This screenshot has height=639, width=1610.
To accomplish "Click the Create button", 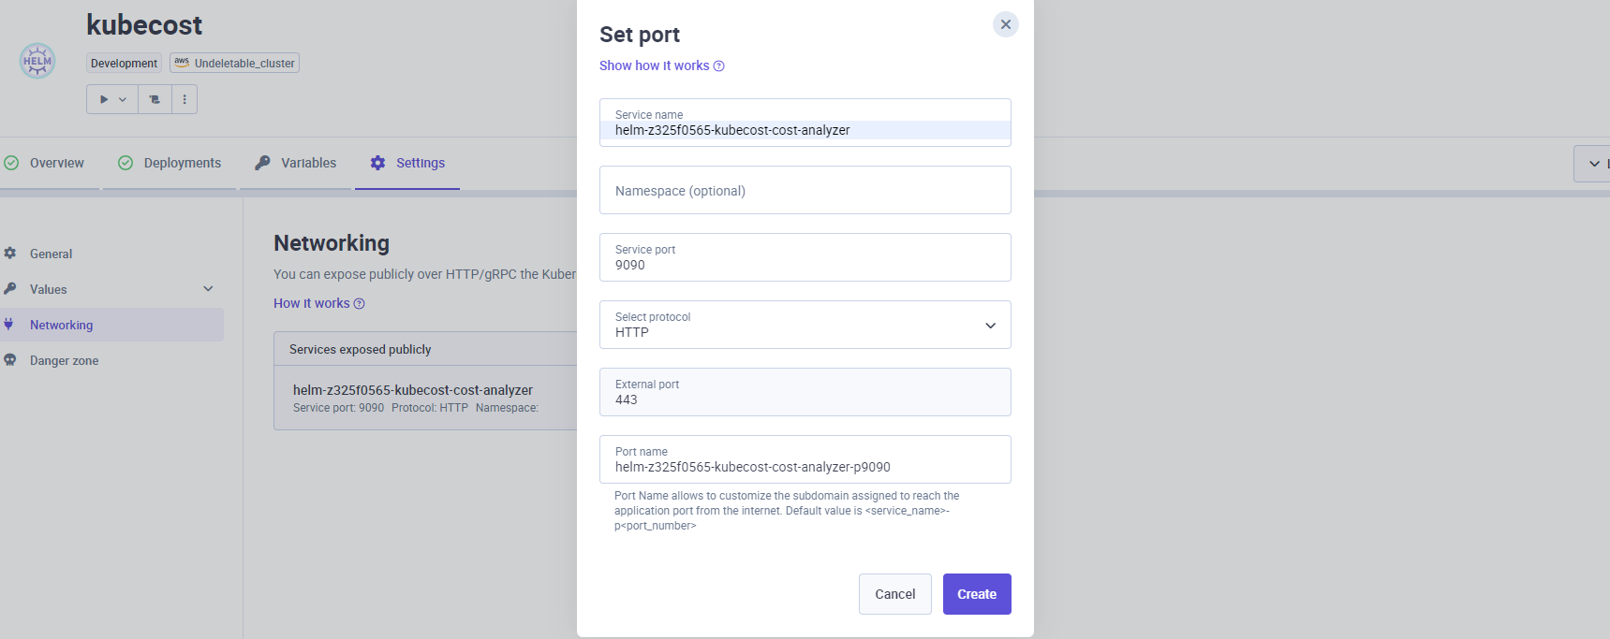I will coord(976,594).
